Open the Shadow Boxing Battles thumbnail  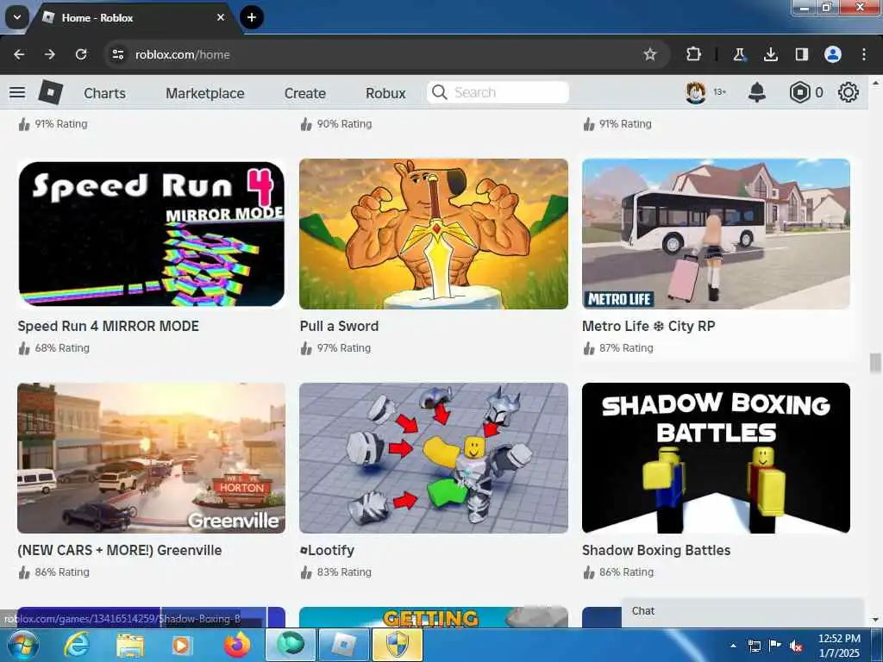(716, 458)
